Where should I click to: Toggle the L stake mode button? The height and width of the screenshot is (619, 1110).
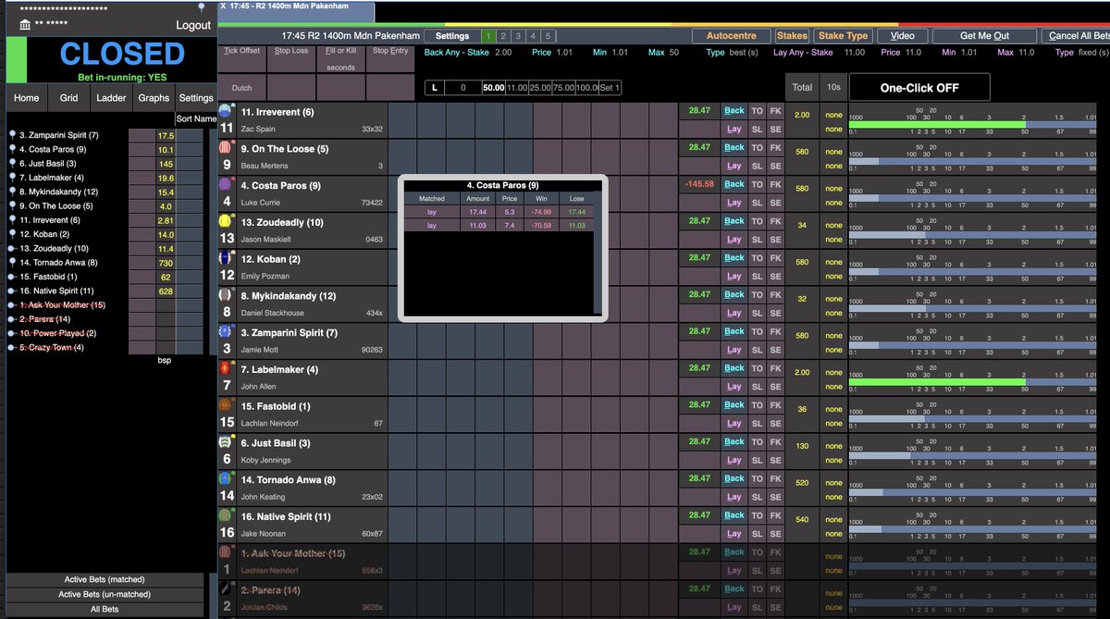435,88
